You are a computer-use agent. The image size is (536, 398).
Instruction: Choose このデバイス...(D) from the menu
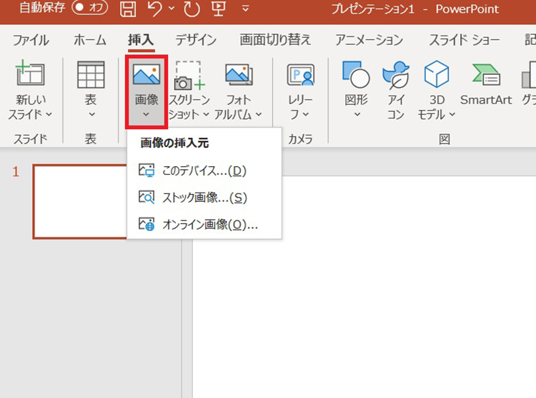(x=204, y=170)
